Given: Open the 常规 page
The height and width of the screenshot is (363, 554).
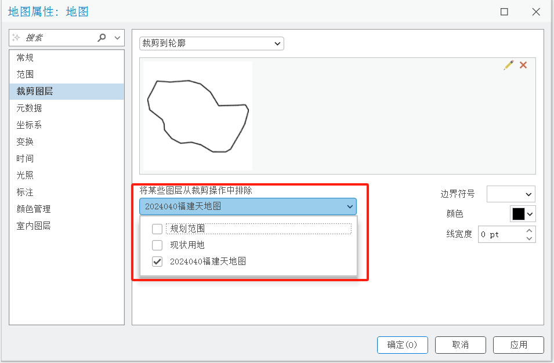Looking at the screenshot, I should click(67, 57).
